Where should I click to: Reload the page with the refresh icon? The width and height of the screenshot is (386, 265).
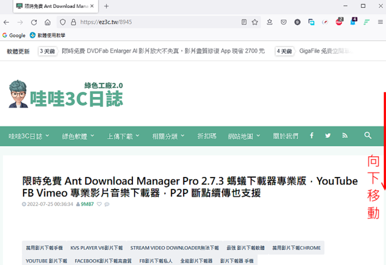34,22
